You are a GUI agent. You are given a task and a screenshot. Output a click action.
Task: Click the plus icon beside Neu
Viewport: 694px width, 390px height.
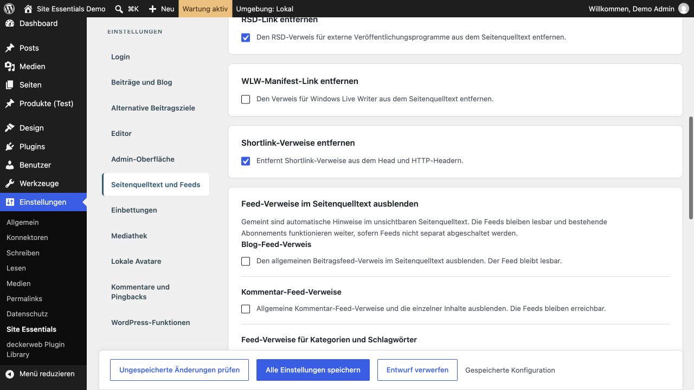click(x=152, y=9)
